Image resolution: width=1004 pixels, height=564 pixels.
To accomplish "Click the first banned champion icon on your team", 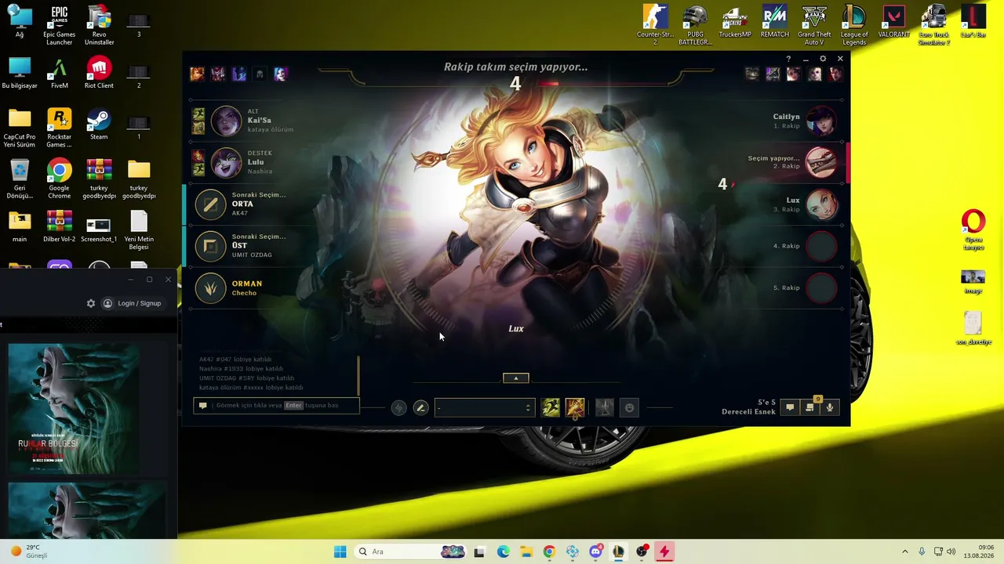I will tap(197, 74).
